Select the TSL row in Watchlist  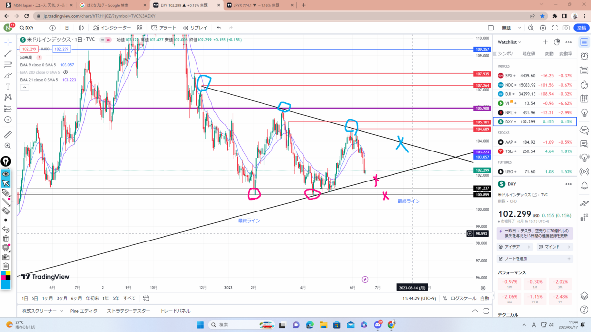point(534,151)
